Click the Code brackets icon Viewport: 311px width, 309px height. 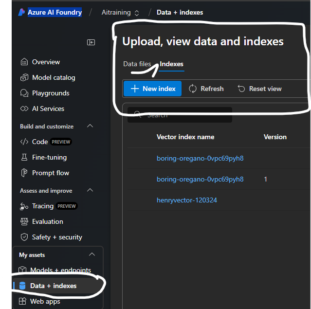pyautogui.click(x=24, y=142)
